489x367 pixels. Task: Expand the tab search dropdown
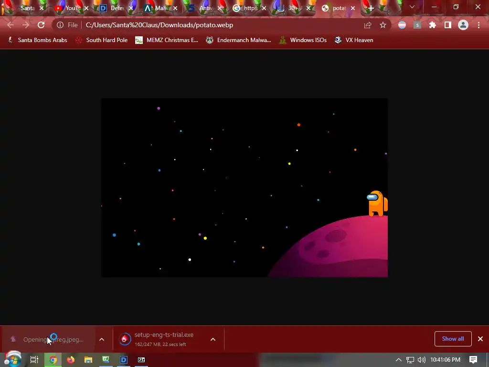click(x=412, y=7)
